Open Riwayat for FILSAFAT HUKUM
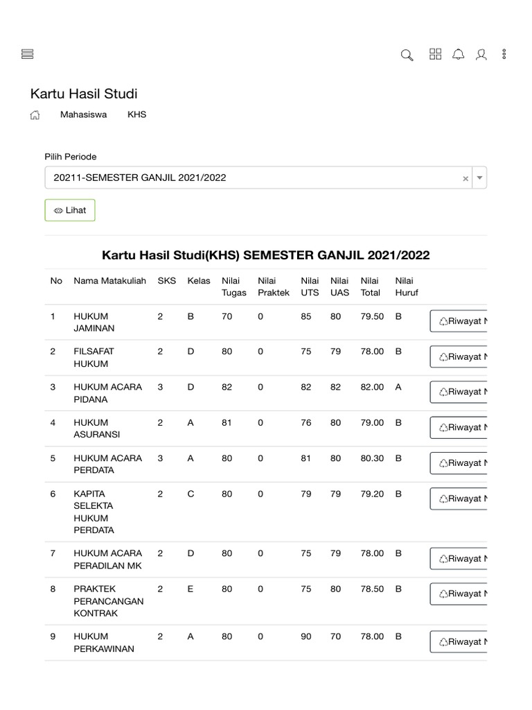The width and height of the screenshot is (532, 710). [x=460, y=357]
